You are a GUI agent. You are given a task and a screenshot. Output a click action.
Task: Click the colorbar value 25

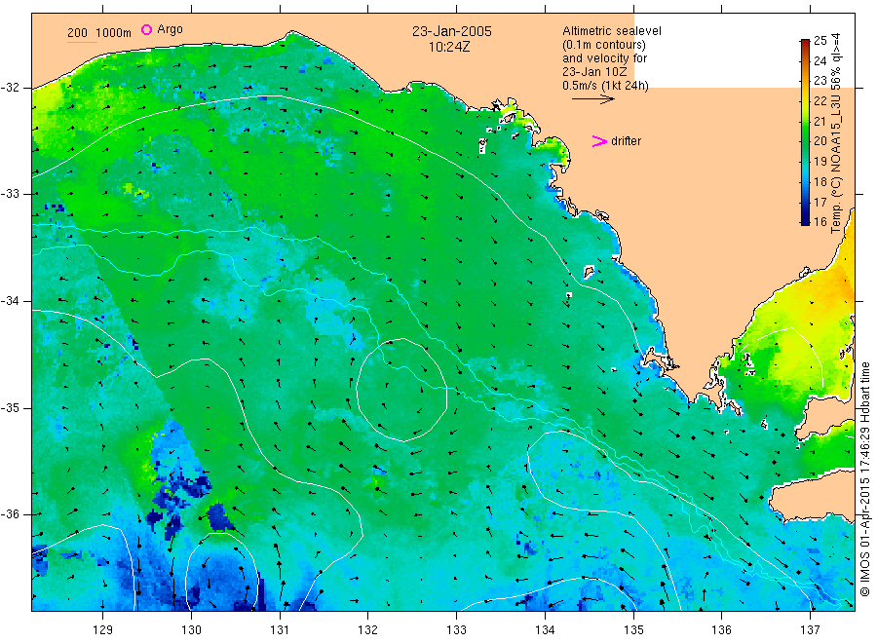[x=820, y=40]
